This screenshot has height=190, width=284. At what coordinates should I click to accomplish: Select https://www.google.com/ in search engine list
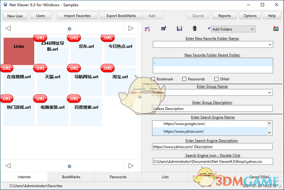(210, 124)
